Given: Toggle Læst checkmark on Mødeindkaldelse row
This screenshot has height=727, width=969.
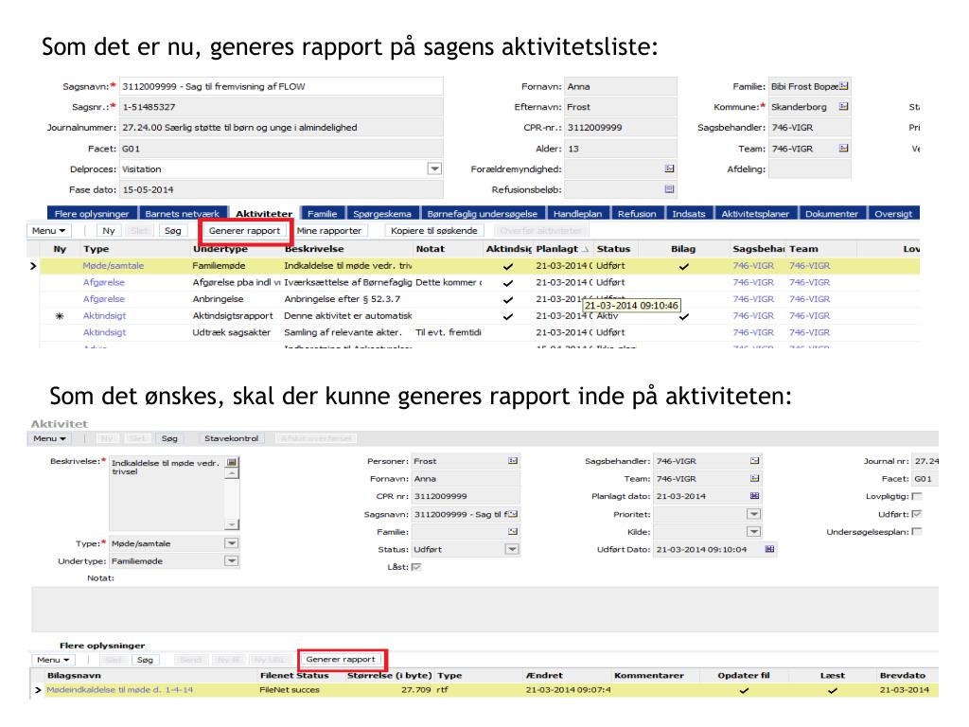Looking at the screenshot, I should pos(833,690).
